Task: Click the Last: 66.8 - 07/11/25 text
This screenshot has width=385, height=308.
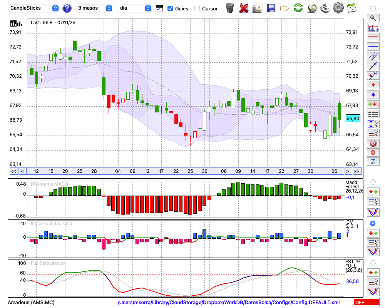Action: click(53, 23)
